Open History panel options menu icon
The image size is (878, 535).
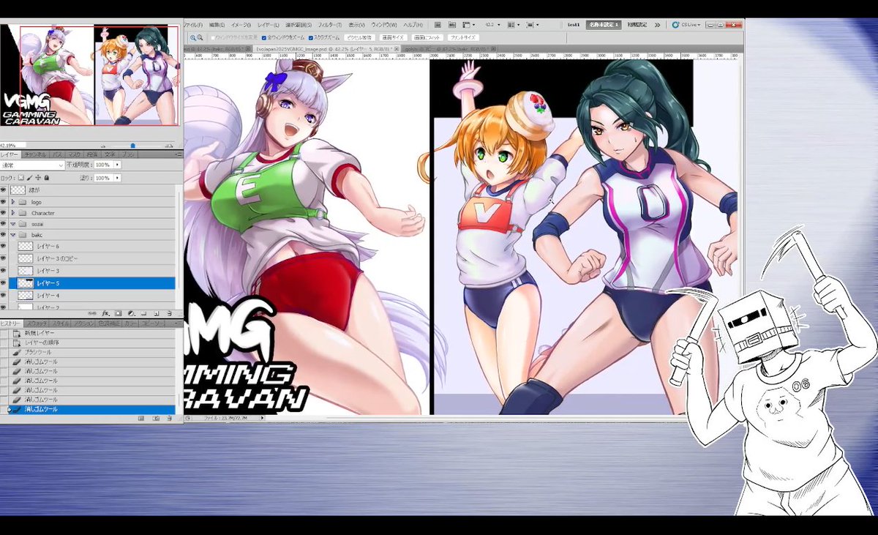178,323
